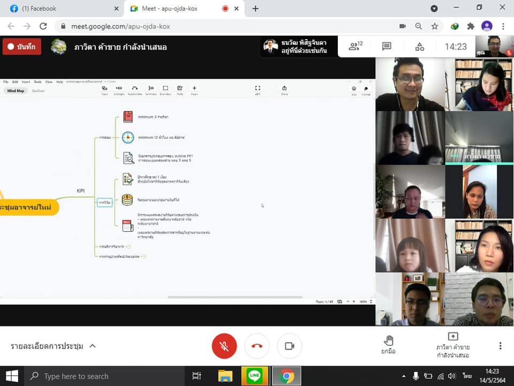
Task: Raise hand using the hand icon
Action: (389, 345)
